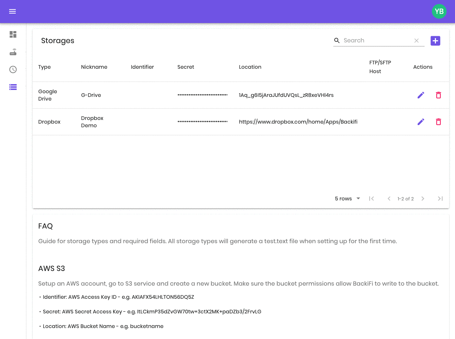Click the Actions column header
Image resolution: width=455 pixels, height=339 pixels.
tap(423, 67)
